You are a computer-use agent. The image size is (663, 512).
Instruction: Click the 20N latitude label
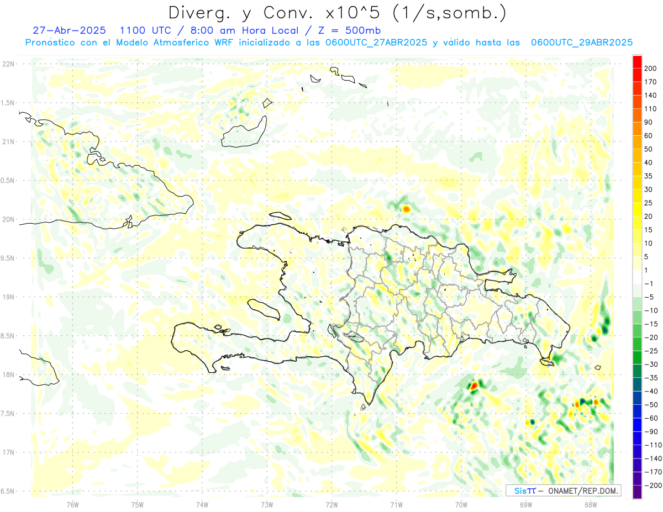(x=8, y=219)
